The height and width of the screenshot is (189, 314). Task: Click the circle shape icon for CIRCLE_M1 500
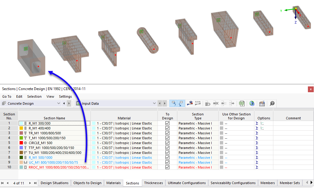coord(25,143)
